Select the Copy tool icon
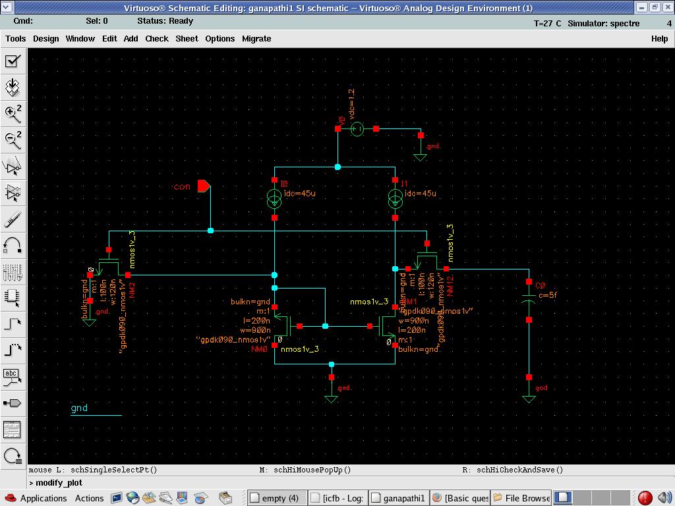Image resolution: width=675 pixels, height=506 pixels. pyautogui.click(x=13, y=192)
